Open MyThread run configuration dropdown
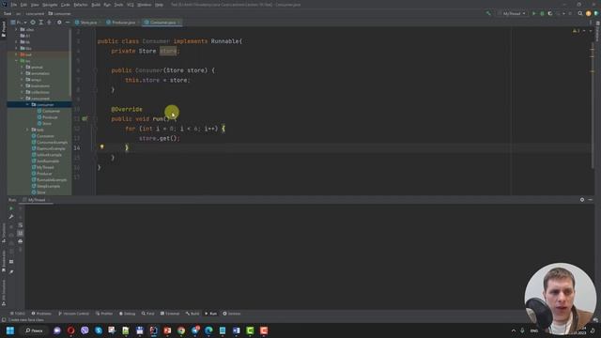The height and width of the screenshot is (338, 601). tap(512, 13)
